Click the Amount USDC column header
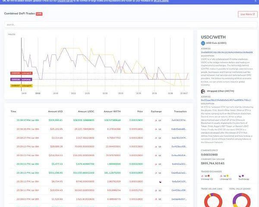 coord(86,111)
